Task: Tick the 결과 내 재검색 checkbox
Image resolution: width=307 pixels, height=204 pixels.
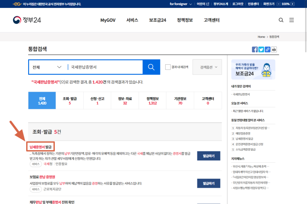Action: coord(168,67)
